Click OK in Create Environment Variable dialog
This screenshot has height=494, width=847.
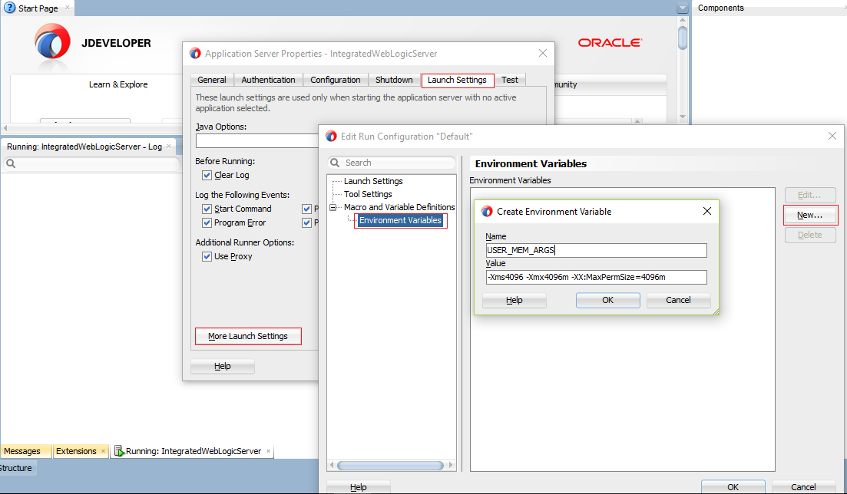[607, 300]
